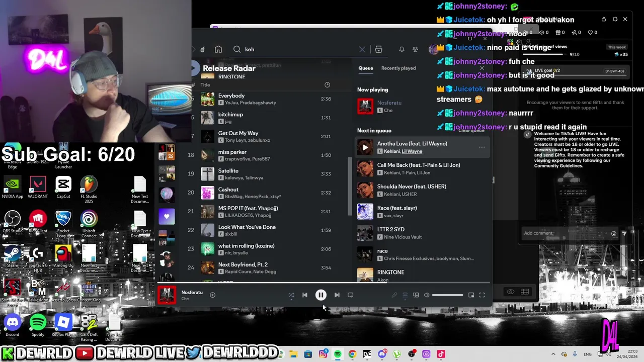Toggle lyrics microphone icon in player bar

point(394,295)
